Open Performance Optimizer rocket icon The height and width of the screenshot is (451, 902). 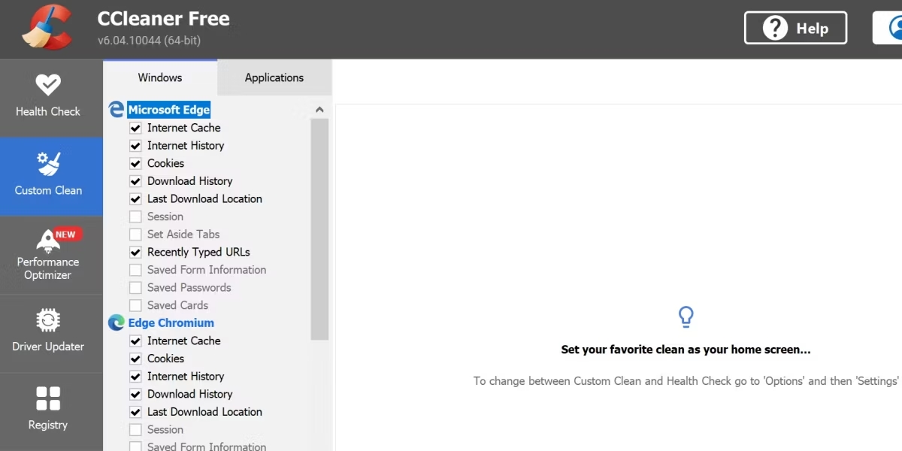(48, 241)
